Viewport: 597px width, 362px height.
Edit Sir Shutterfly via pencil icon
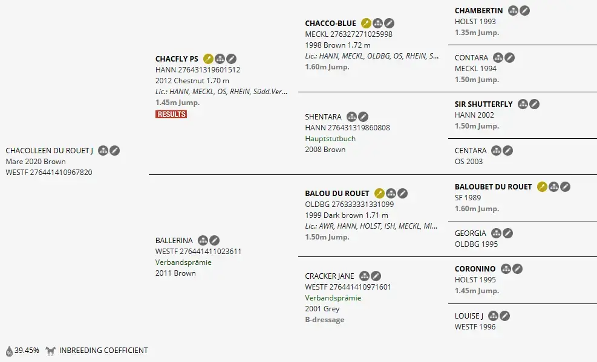point(535,104)
